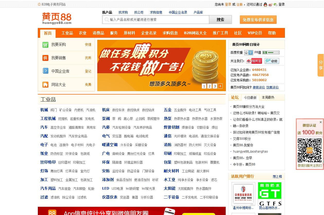Screen dimensions: 324x215
Task: Click the blue icon for 中国企业库
Action: [45, 71]
